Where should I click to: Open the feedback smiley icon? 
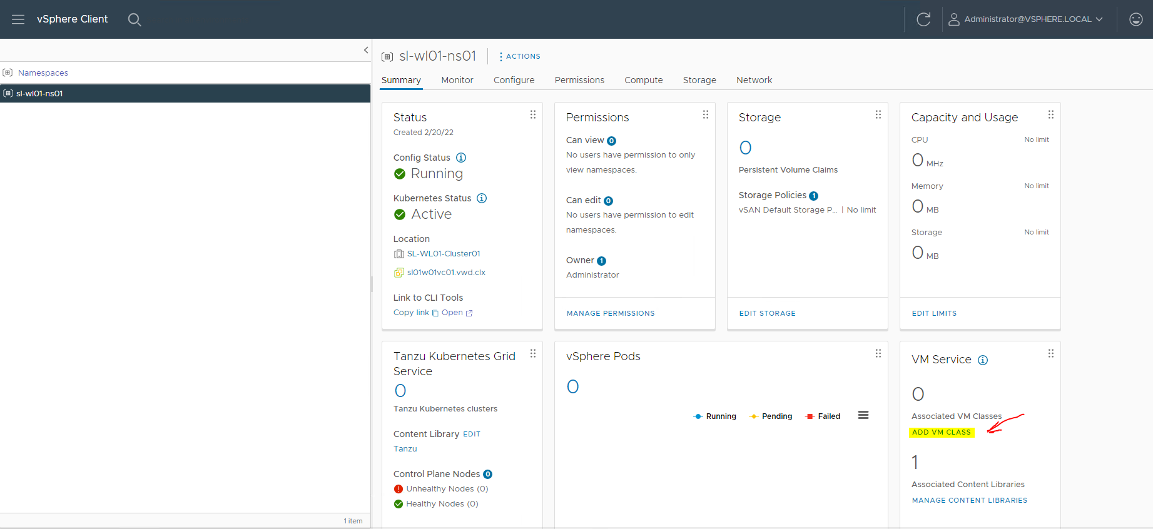pos(1136,19)
